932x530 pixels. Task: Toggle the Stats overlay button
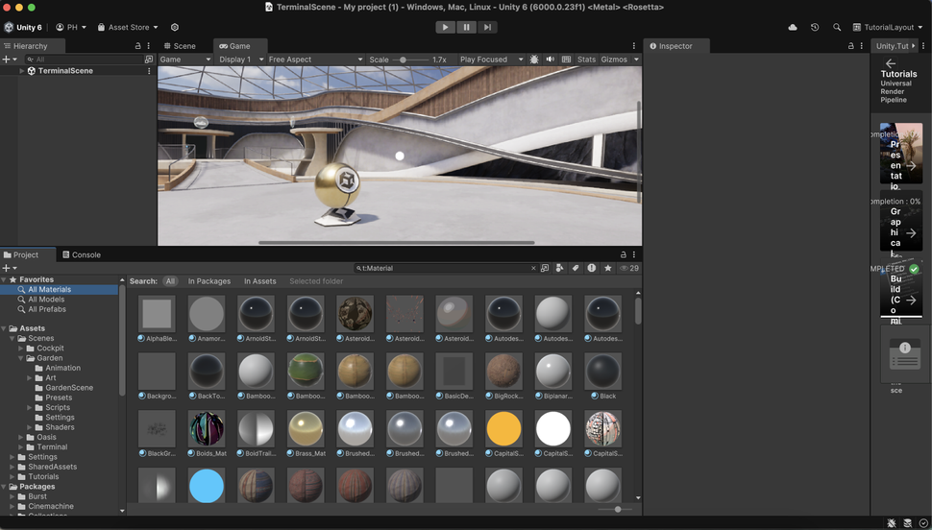(586, 60)
